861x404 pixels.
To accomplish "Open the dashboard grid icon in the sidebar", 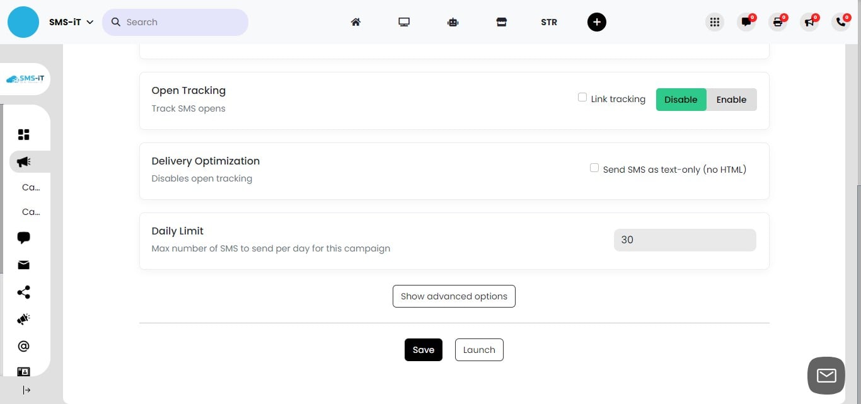I will pyautogui.click(x=23, y=134).
